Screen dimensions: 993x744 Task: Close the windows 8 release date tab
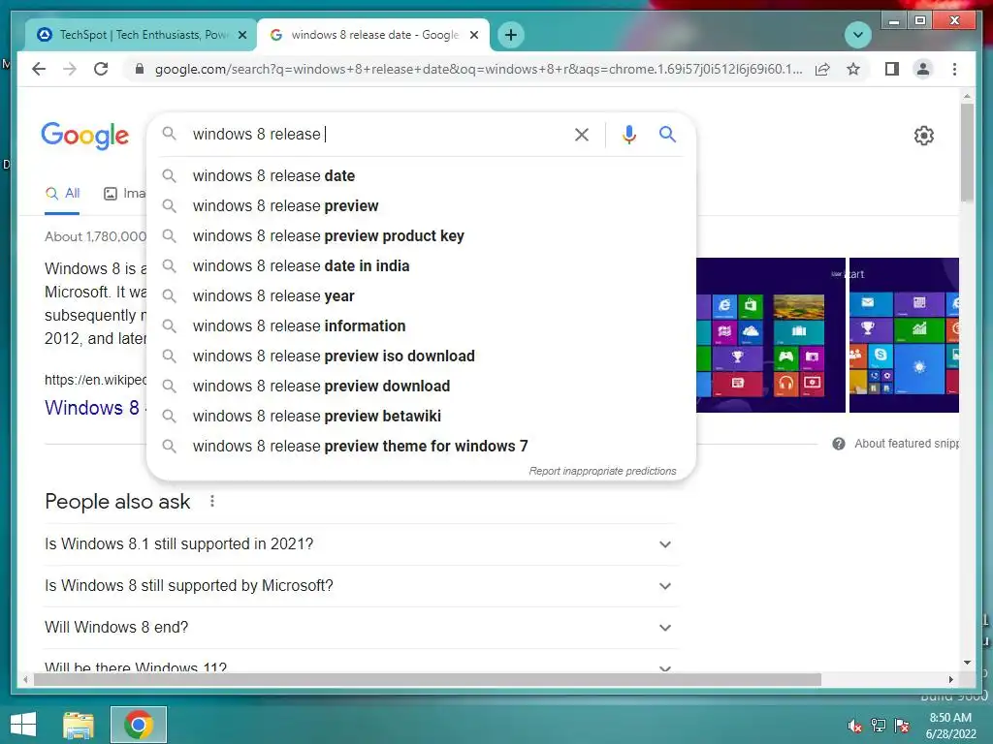473,35
